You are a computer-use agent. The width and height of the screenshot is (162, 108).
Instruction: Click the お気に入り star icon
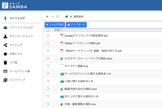click(x=5, y=54)
